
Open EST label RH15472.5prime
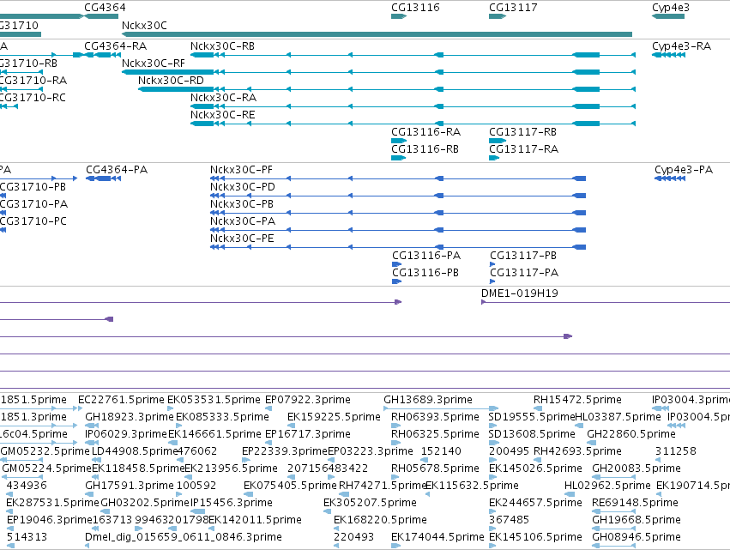[577, 400]
